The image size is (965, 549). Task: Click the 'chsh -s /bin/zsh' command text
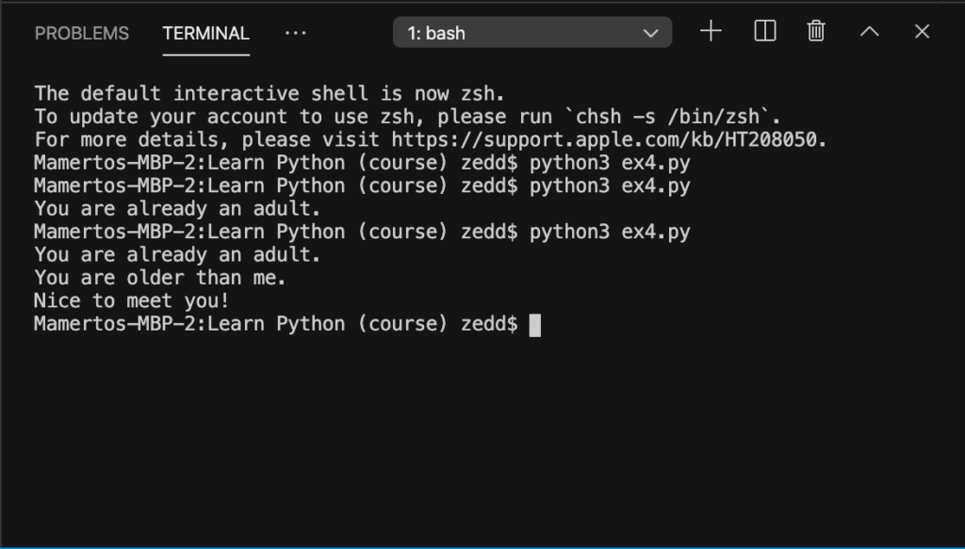[x=672, y=117]
